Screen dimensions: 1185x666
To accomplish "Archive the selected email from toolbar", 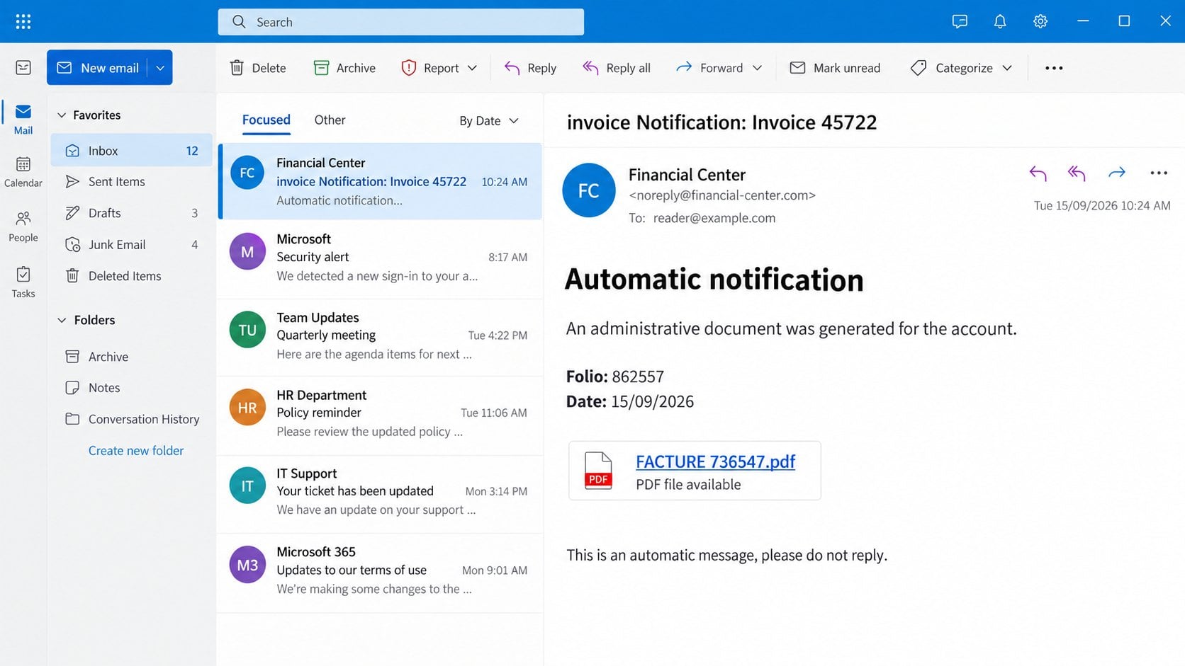I will (x=344, y=68).
